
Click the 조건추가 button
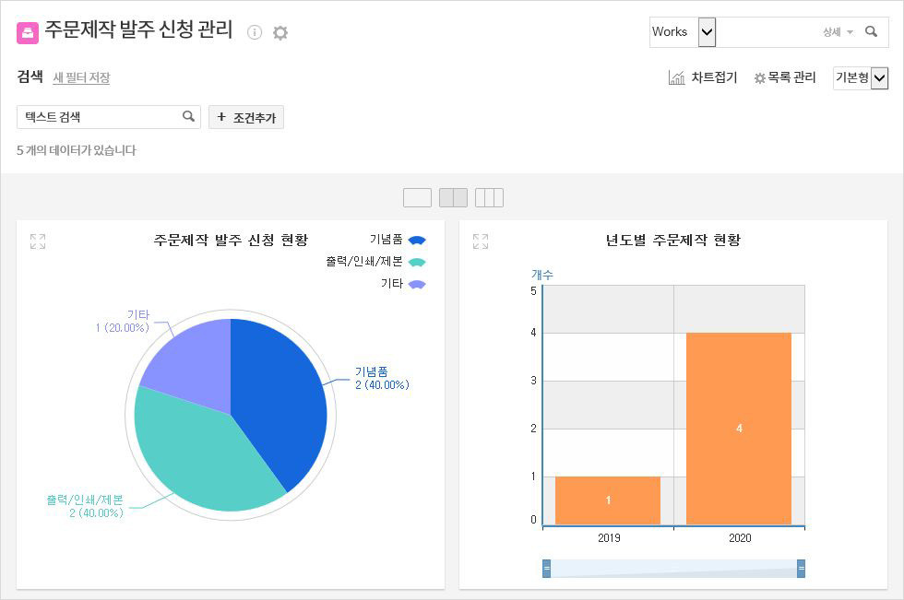[246, 117]
